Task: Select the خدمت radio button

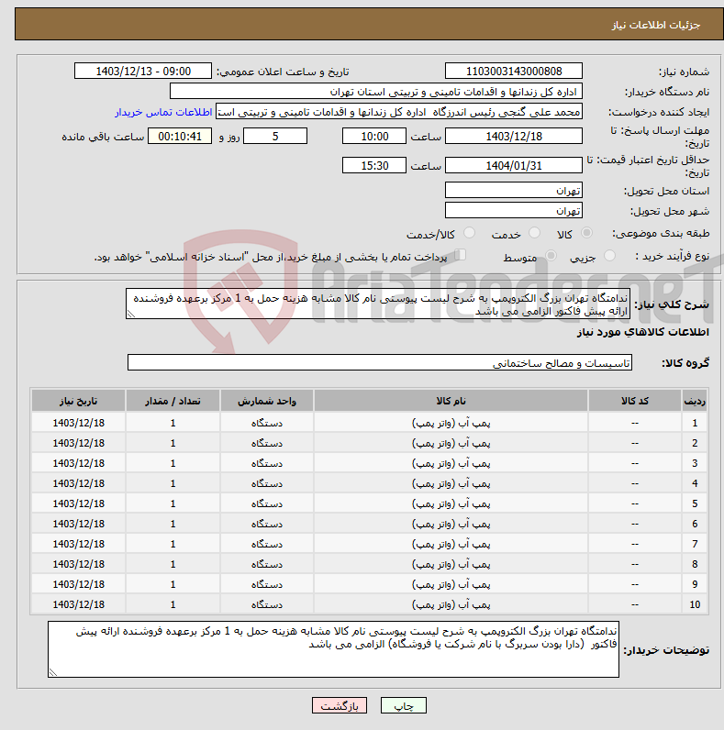Action: coord(534,233)
